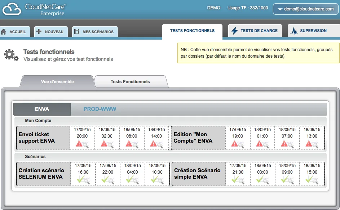This screenshot has height=210, width=340.
Task: View success result for 18/09/15 04:00 run
Action: pyautogui.click(x=132, y=180)
